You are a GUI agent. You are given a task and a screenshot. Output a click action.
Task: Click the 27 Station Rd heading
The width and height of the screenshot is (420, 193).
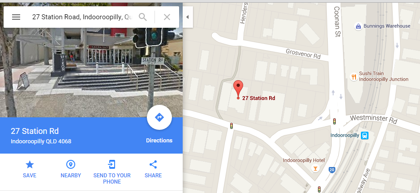(35, 131)
